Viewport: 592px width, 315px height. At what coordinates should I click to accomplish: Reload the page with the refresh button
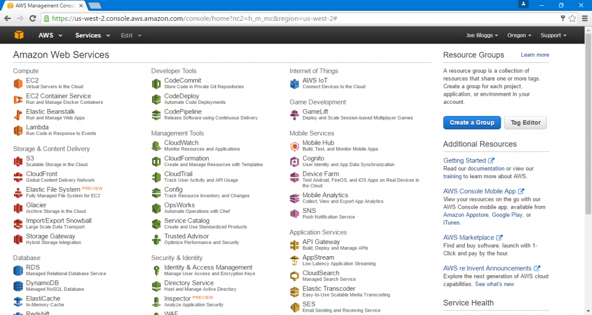33,18
